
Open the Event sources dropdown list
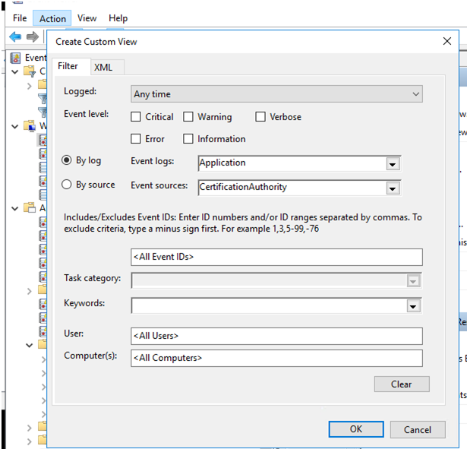(x=392, y=187)
